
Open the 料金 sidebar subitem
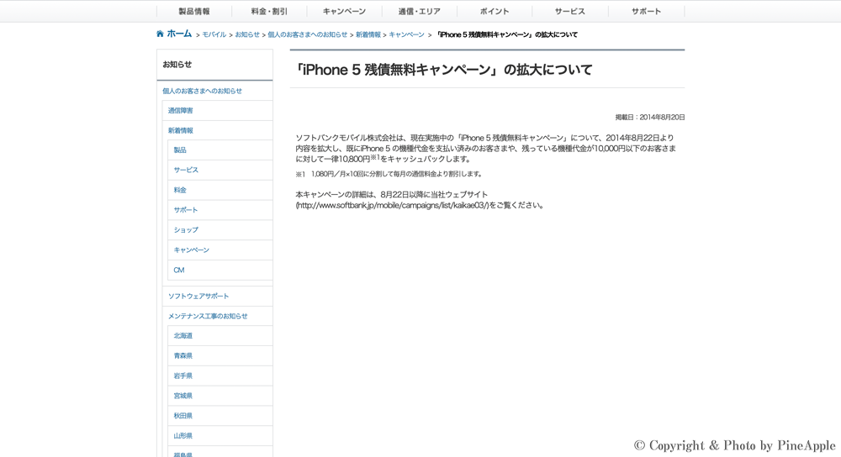(x=180, y=191)
